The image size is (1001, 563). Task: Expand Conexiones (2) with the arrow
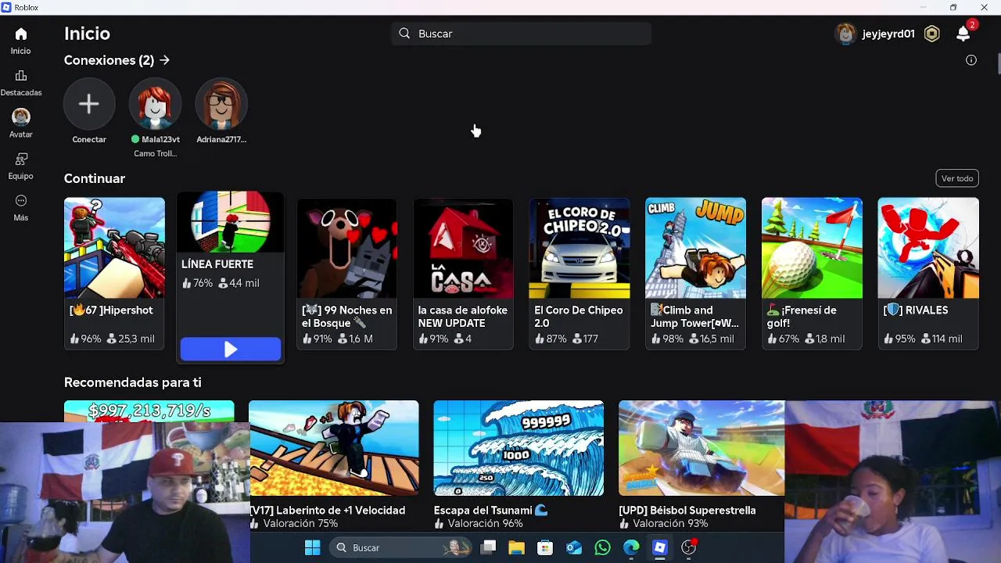tap(164, 60)
